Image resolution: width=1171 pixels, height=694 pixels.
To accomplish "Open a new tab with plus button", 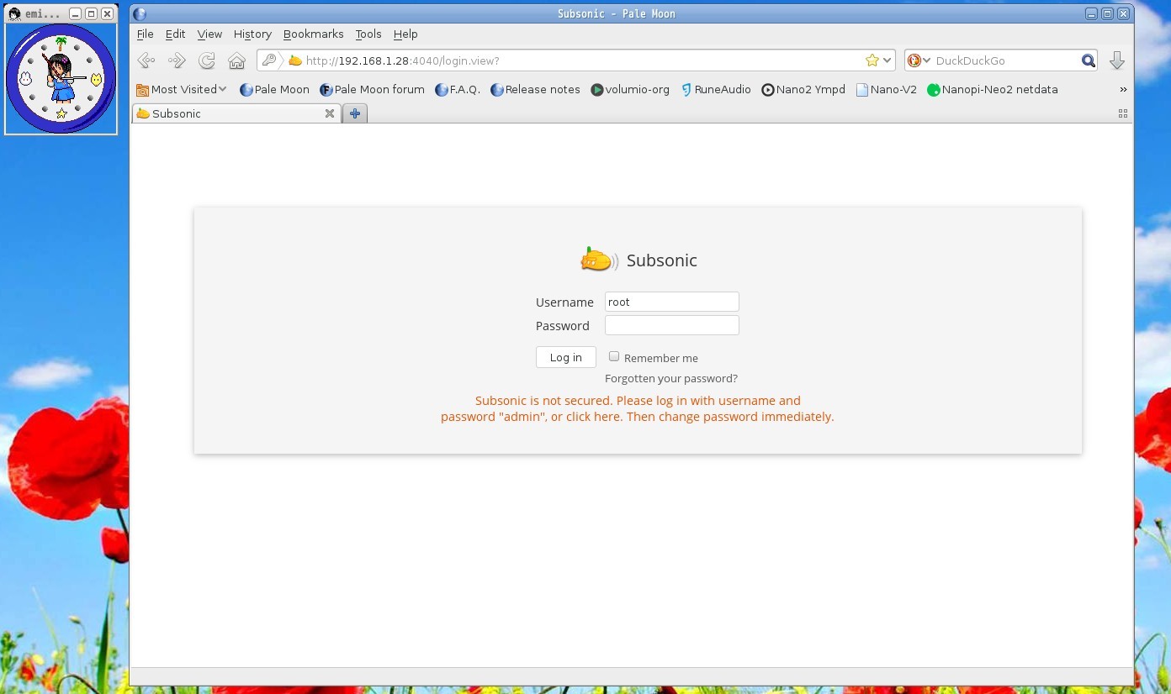I will pos(355,113).
